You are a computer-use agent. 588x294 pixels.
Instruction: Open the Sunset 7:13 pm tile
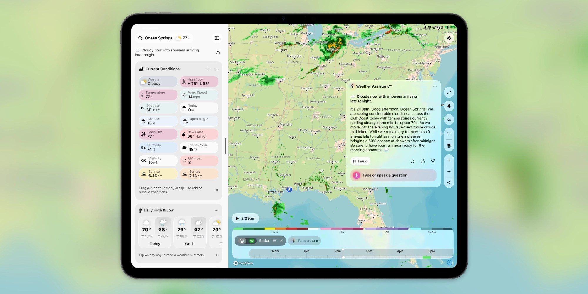coord(199,173)
